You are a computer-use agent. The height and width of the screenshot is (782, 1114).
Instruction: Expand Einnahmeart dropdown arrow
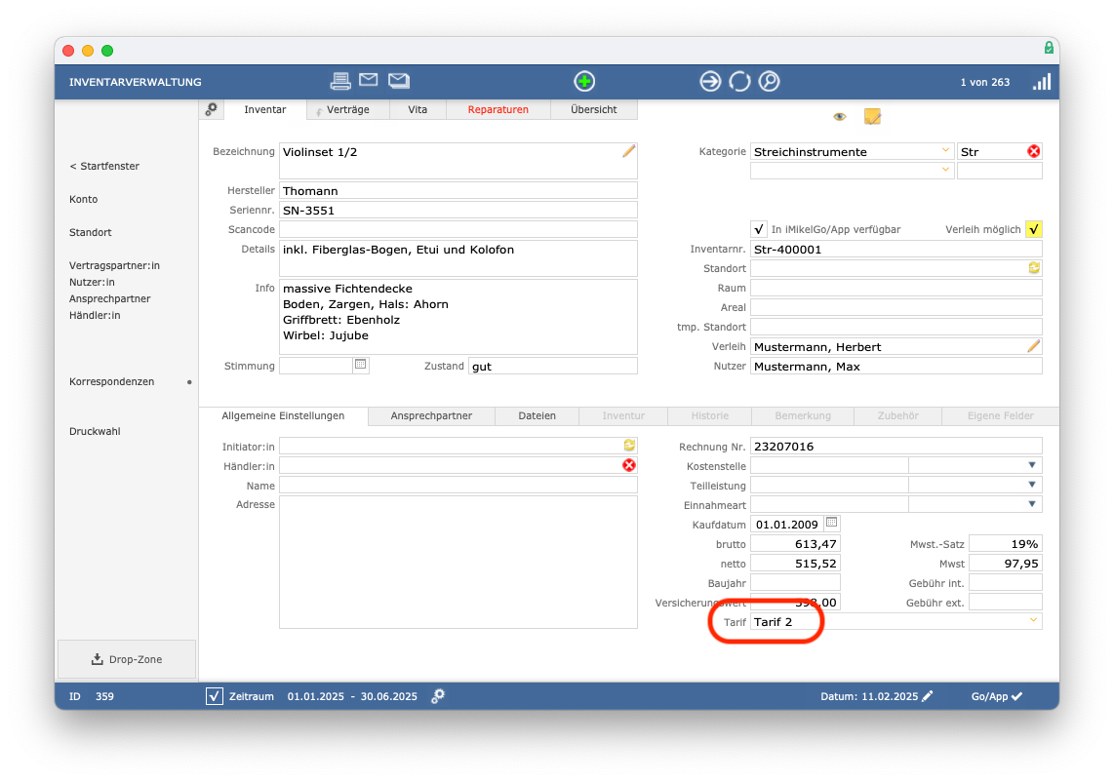[1032, 504]
